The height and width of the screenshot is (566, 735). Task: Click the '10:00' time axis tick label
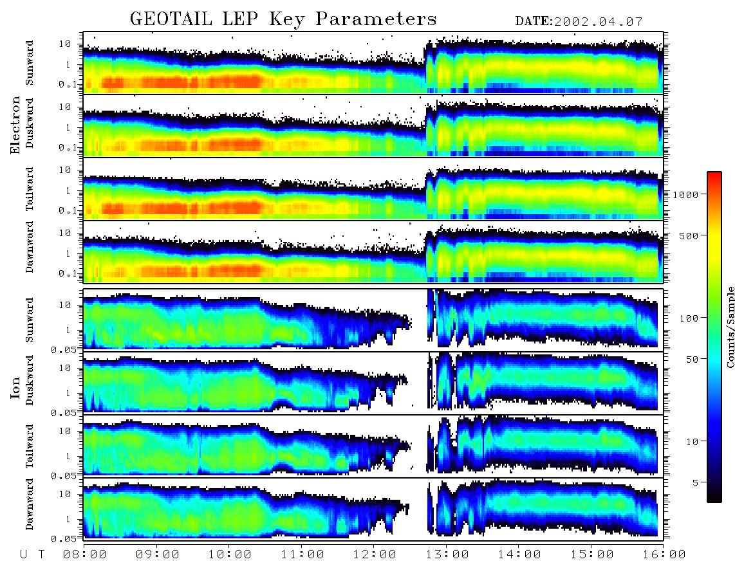[230, 554]
